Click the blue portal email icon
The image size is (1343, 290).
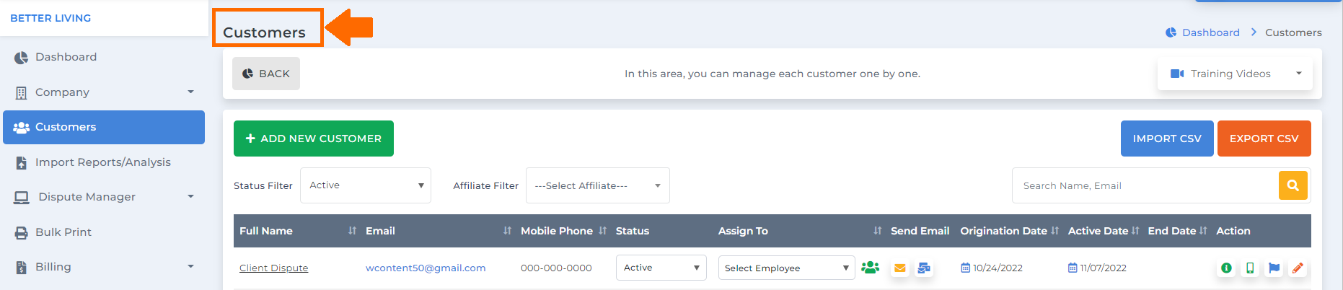924,268
